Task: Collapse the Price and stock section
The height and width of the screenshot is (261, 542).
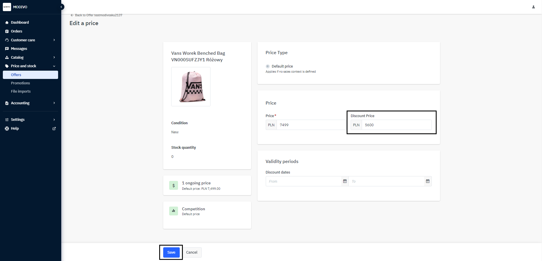Action: click(x=54, y=66)
